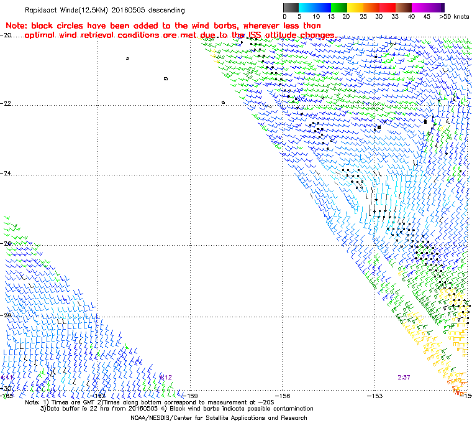Click the -22 latitude axis label
The width and height of the screenshot is (472, 428).
(6, 103)
